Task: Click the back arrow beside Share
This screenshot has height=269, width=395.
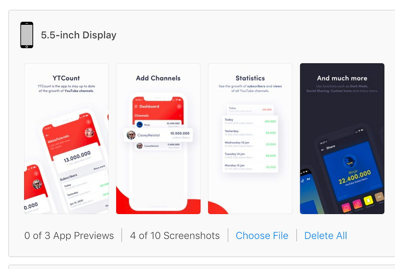Action: pos(323,150)
